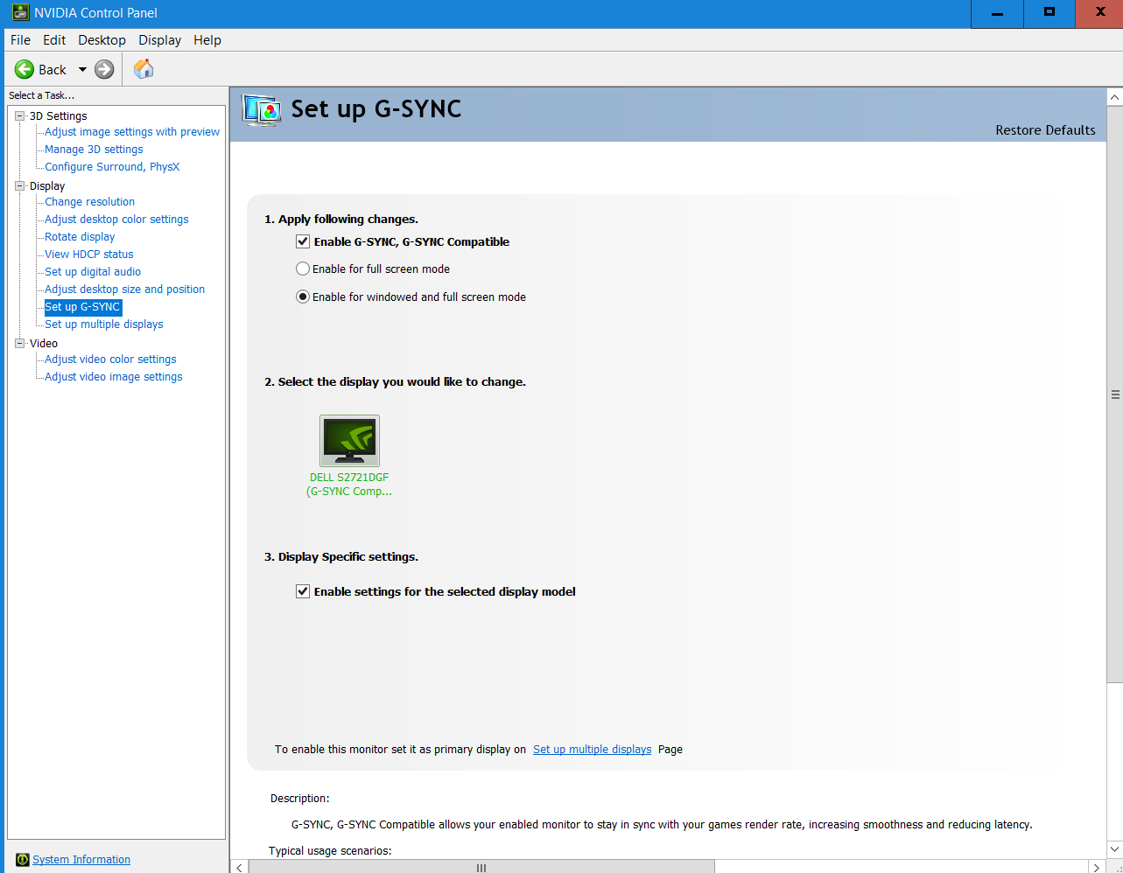
Task: Select the Display category label in the tree
Action: 47,185
